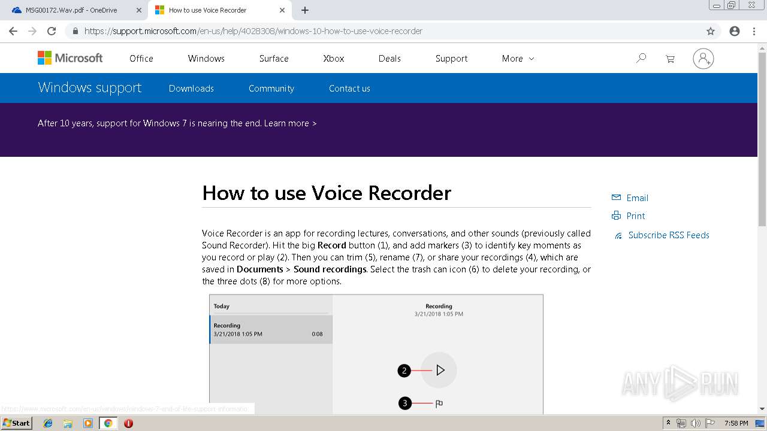Open the Community link
The height and width of the screenshot is (431, 767).
pyautogui.click(x=271, y=88)
